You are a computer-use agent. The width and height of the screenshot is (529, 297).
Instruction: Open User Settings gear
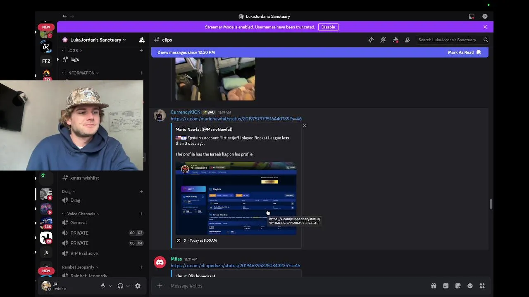[138, 286]
